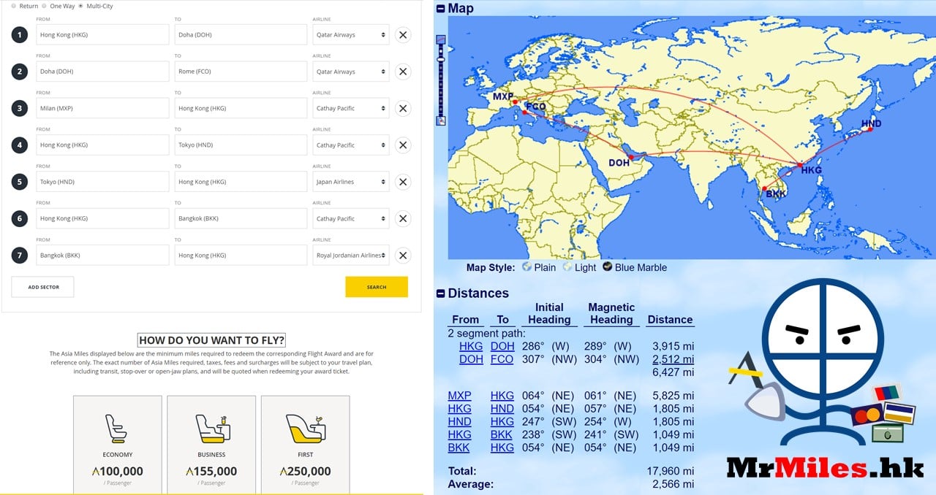Click the Distance column header
The image size is (936, 495).
pos(670,320)
